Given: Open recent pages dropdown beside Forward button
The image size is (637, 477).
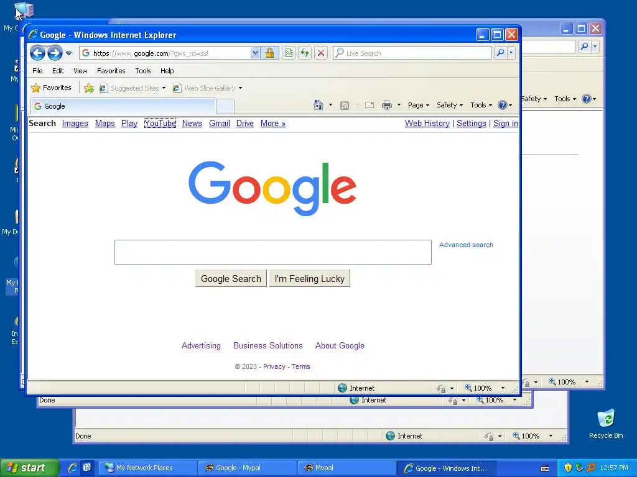Looking at the screenshot, I should pyautogui.click(x=68, y=53).
